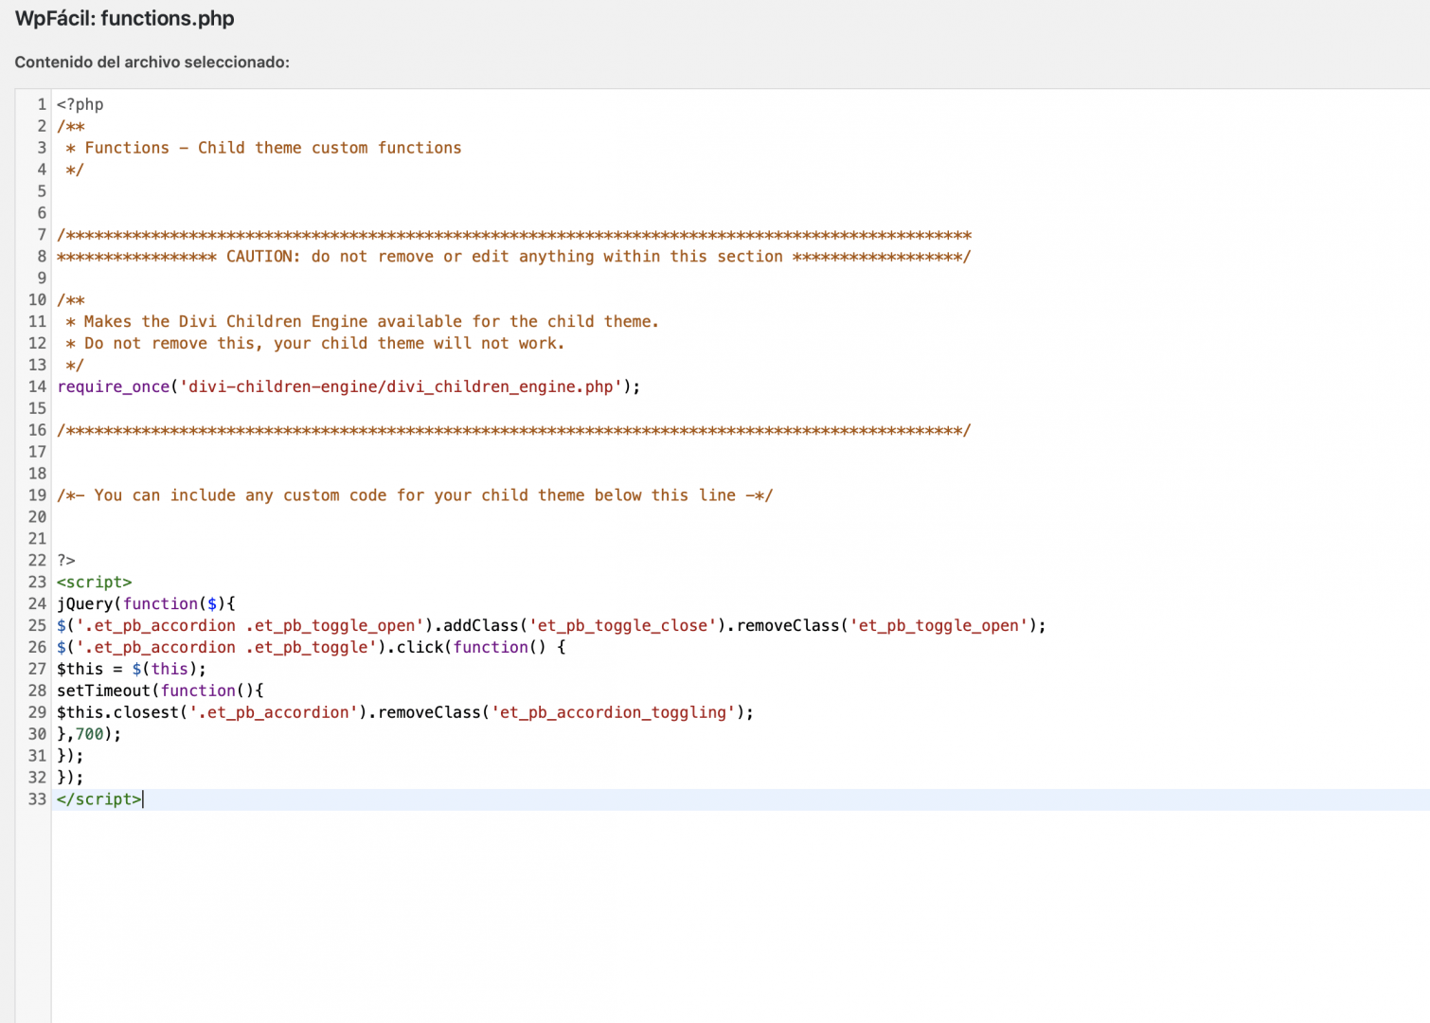Click the 'Do not remove this' comment line
Viewport: 1430px width, 1023px height.
point(315,344)
